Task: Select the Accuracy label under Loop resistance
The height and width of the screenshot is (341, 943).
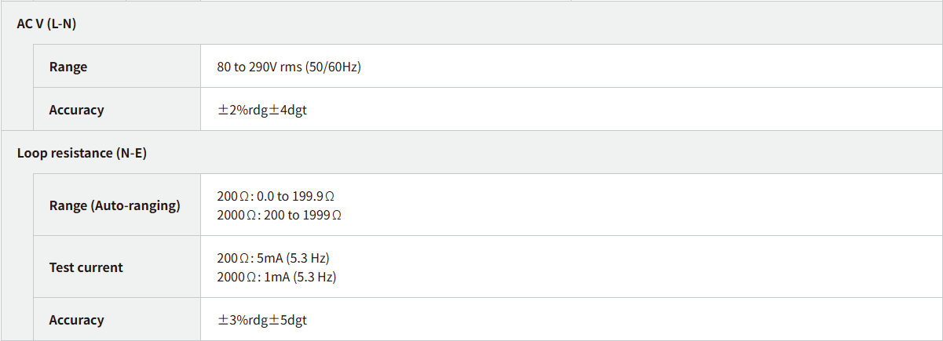Action: (76, 320)
